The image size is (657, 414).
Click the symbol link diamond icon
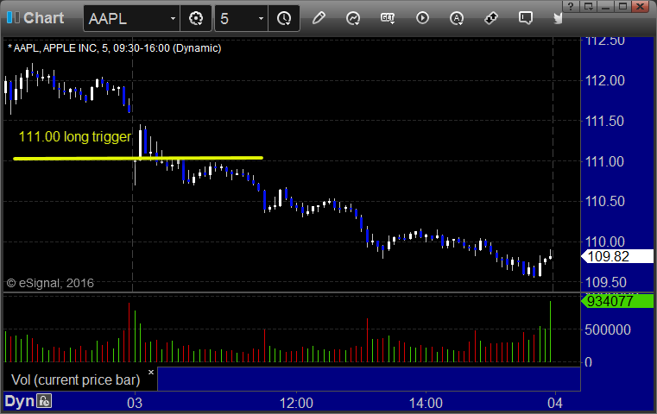click(x=491, y=18)
